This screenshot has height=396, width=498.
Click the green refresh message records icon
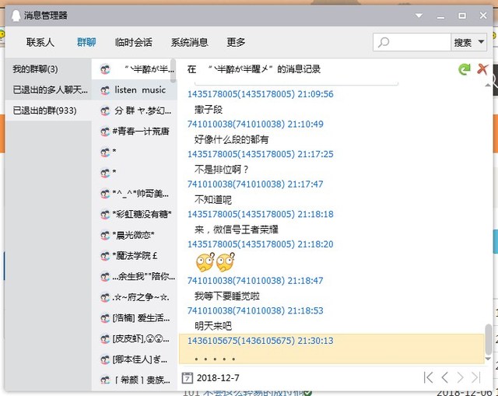coord(465,69)
